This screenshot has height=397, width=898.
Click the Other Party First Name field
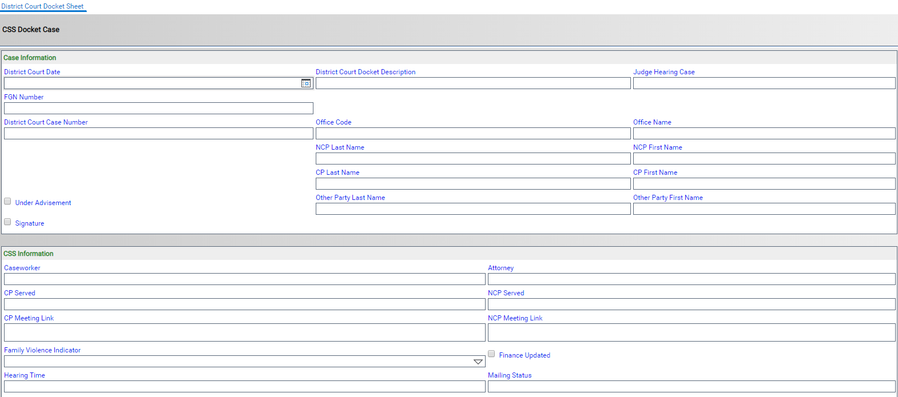click(x=764, y=209)
